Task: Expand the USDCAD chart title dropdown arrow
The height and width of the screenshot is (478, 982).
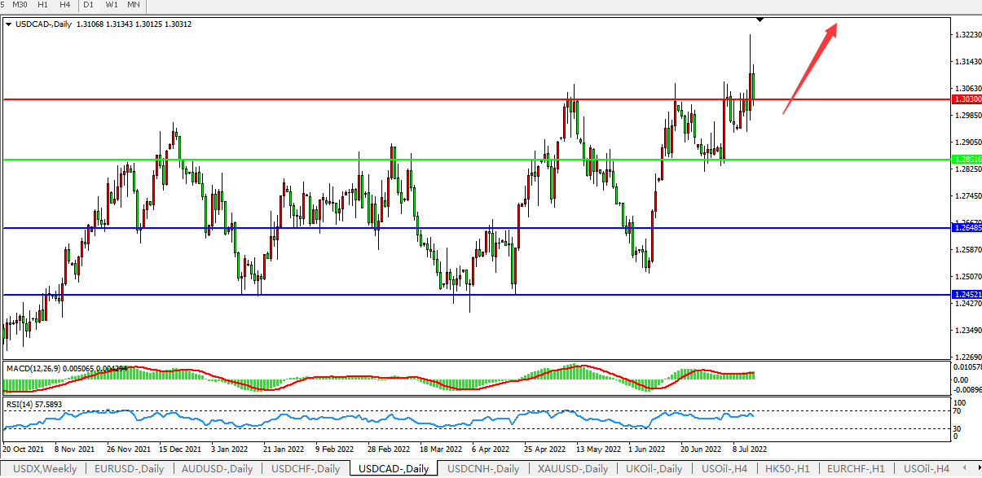Action: pyautogui.click(x=8, y=24)
